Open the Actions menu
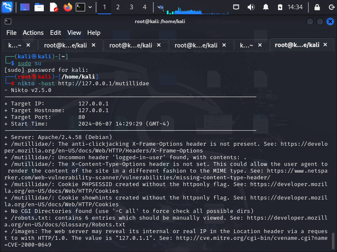Viewport: 337px width, 252px height. pos(33,33)
